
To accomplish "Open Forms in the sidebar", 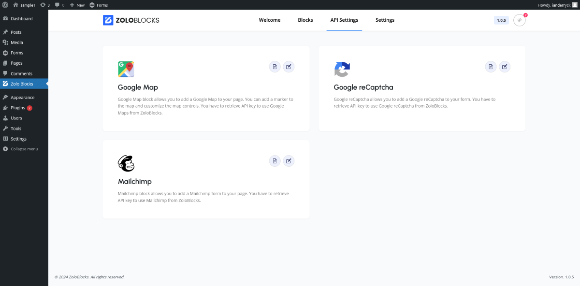I will pos(24,53).
